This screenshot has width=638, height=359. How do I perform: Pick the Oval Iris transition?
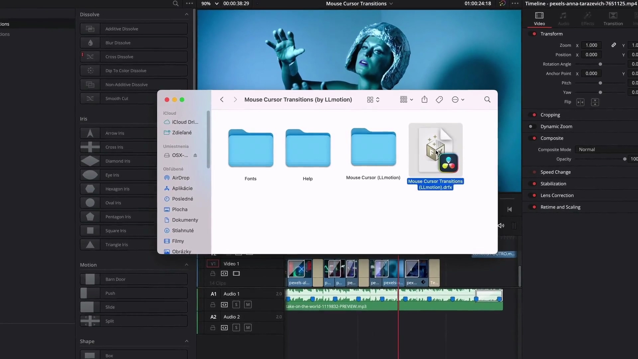[118, 203]
